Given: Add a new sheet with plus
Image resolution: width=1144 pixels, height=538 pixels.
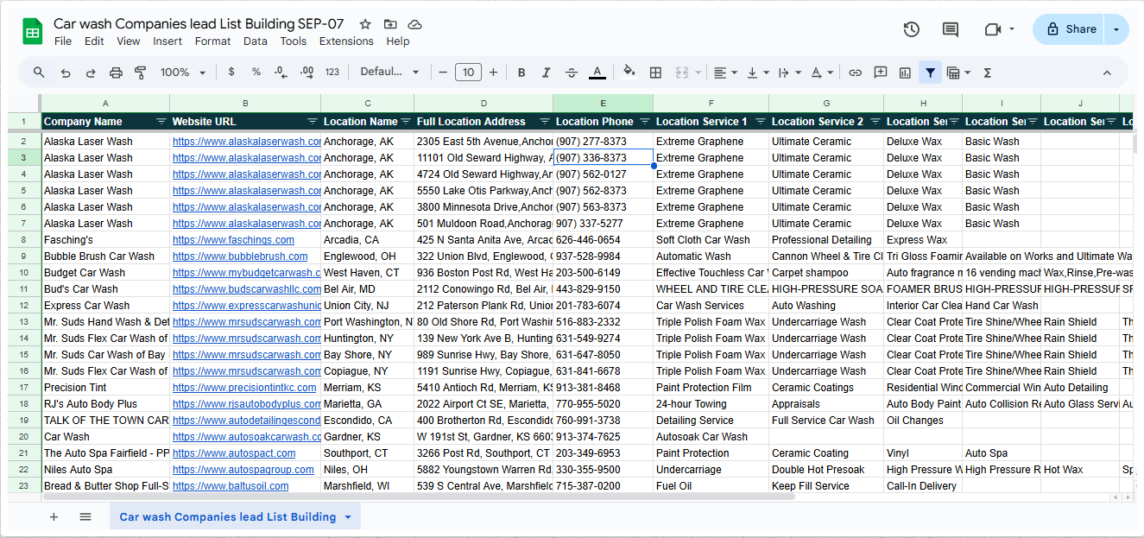Looking at the screenshot, I should (54, 516).
